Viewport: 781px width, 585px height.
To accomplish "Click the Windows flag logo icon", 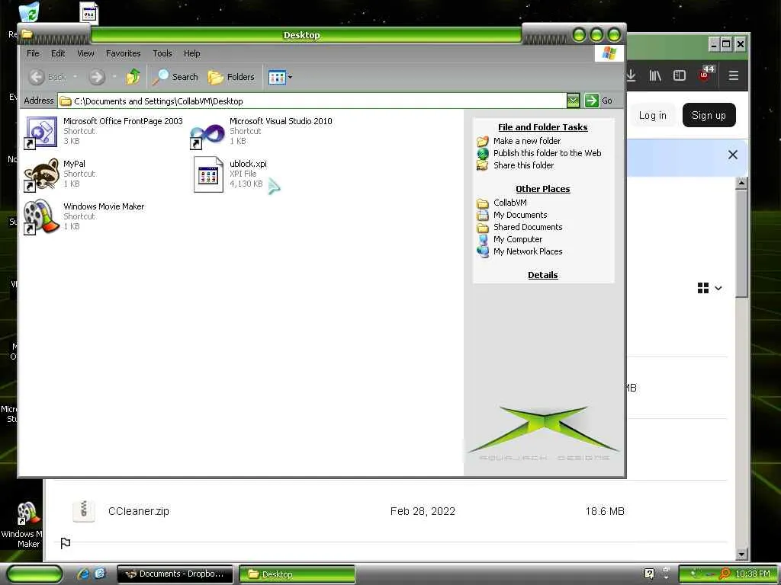I will click(609, 53).
